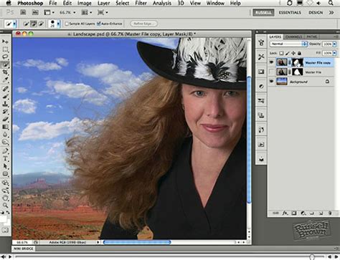340x260 pixels.
Task: Select the 3D Rotate tool
Action: click(5, 183)
